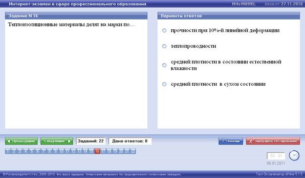
Task: Click the 'Тест-Экзаменатор' version label
Action: 279,174
